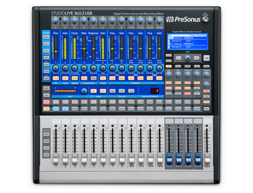Toggle the High band Shelf button
Image resolution: width=253 pixels, height=193 pixels.
[159, 79]
